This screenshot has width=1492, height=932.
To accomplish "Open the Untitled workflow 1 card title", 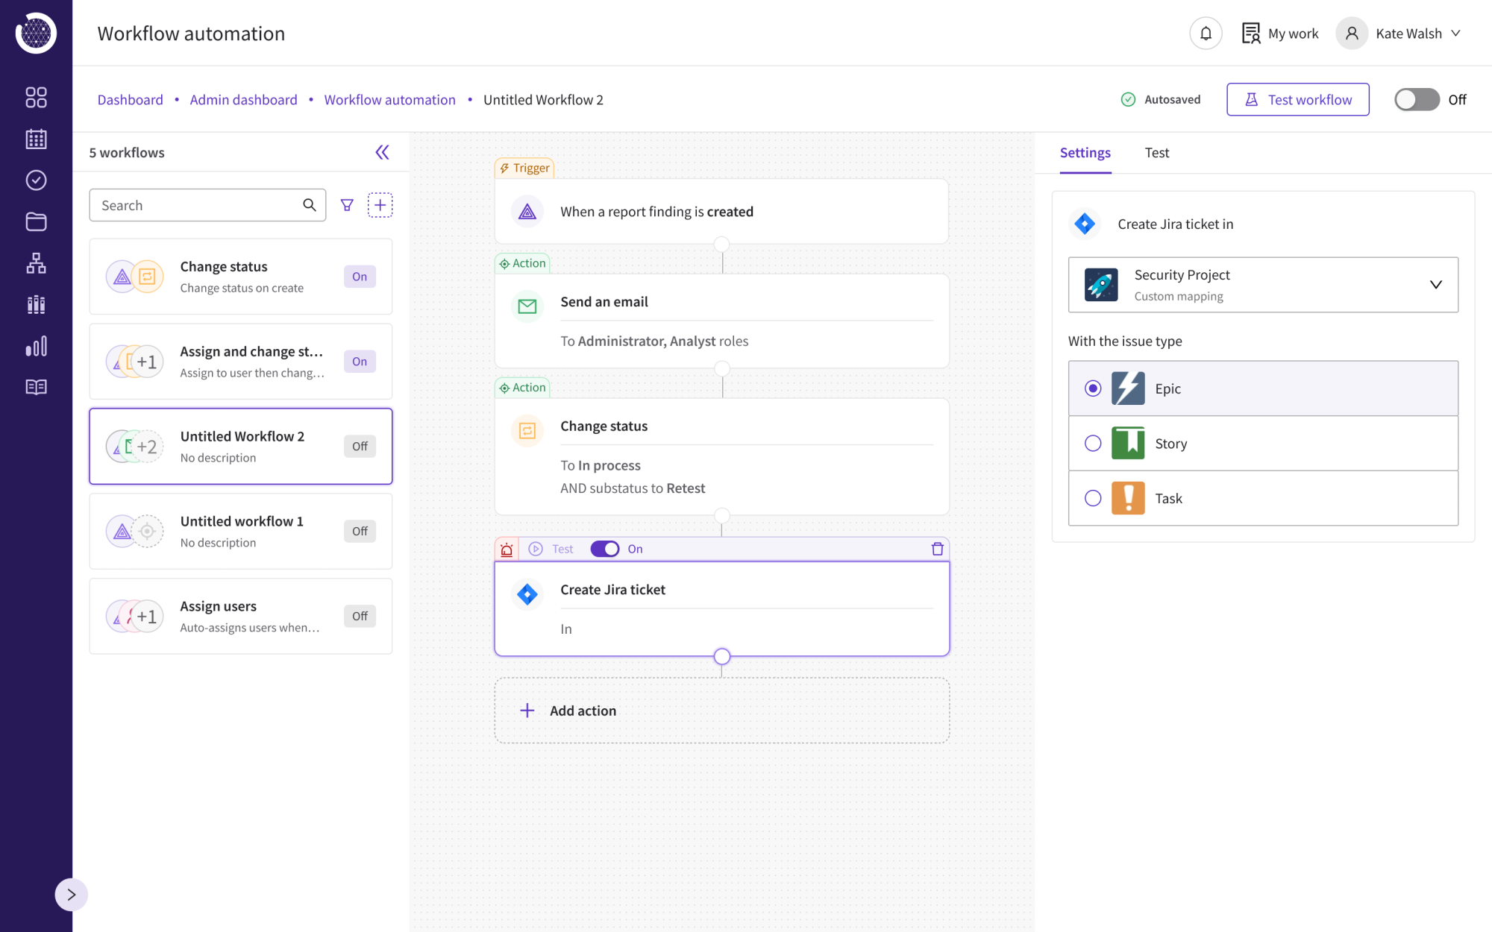I will point(242,521).
